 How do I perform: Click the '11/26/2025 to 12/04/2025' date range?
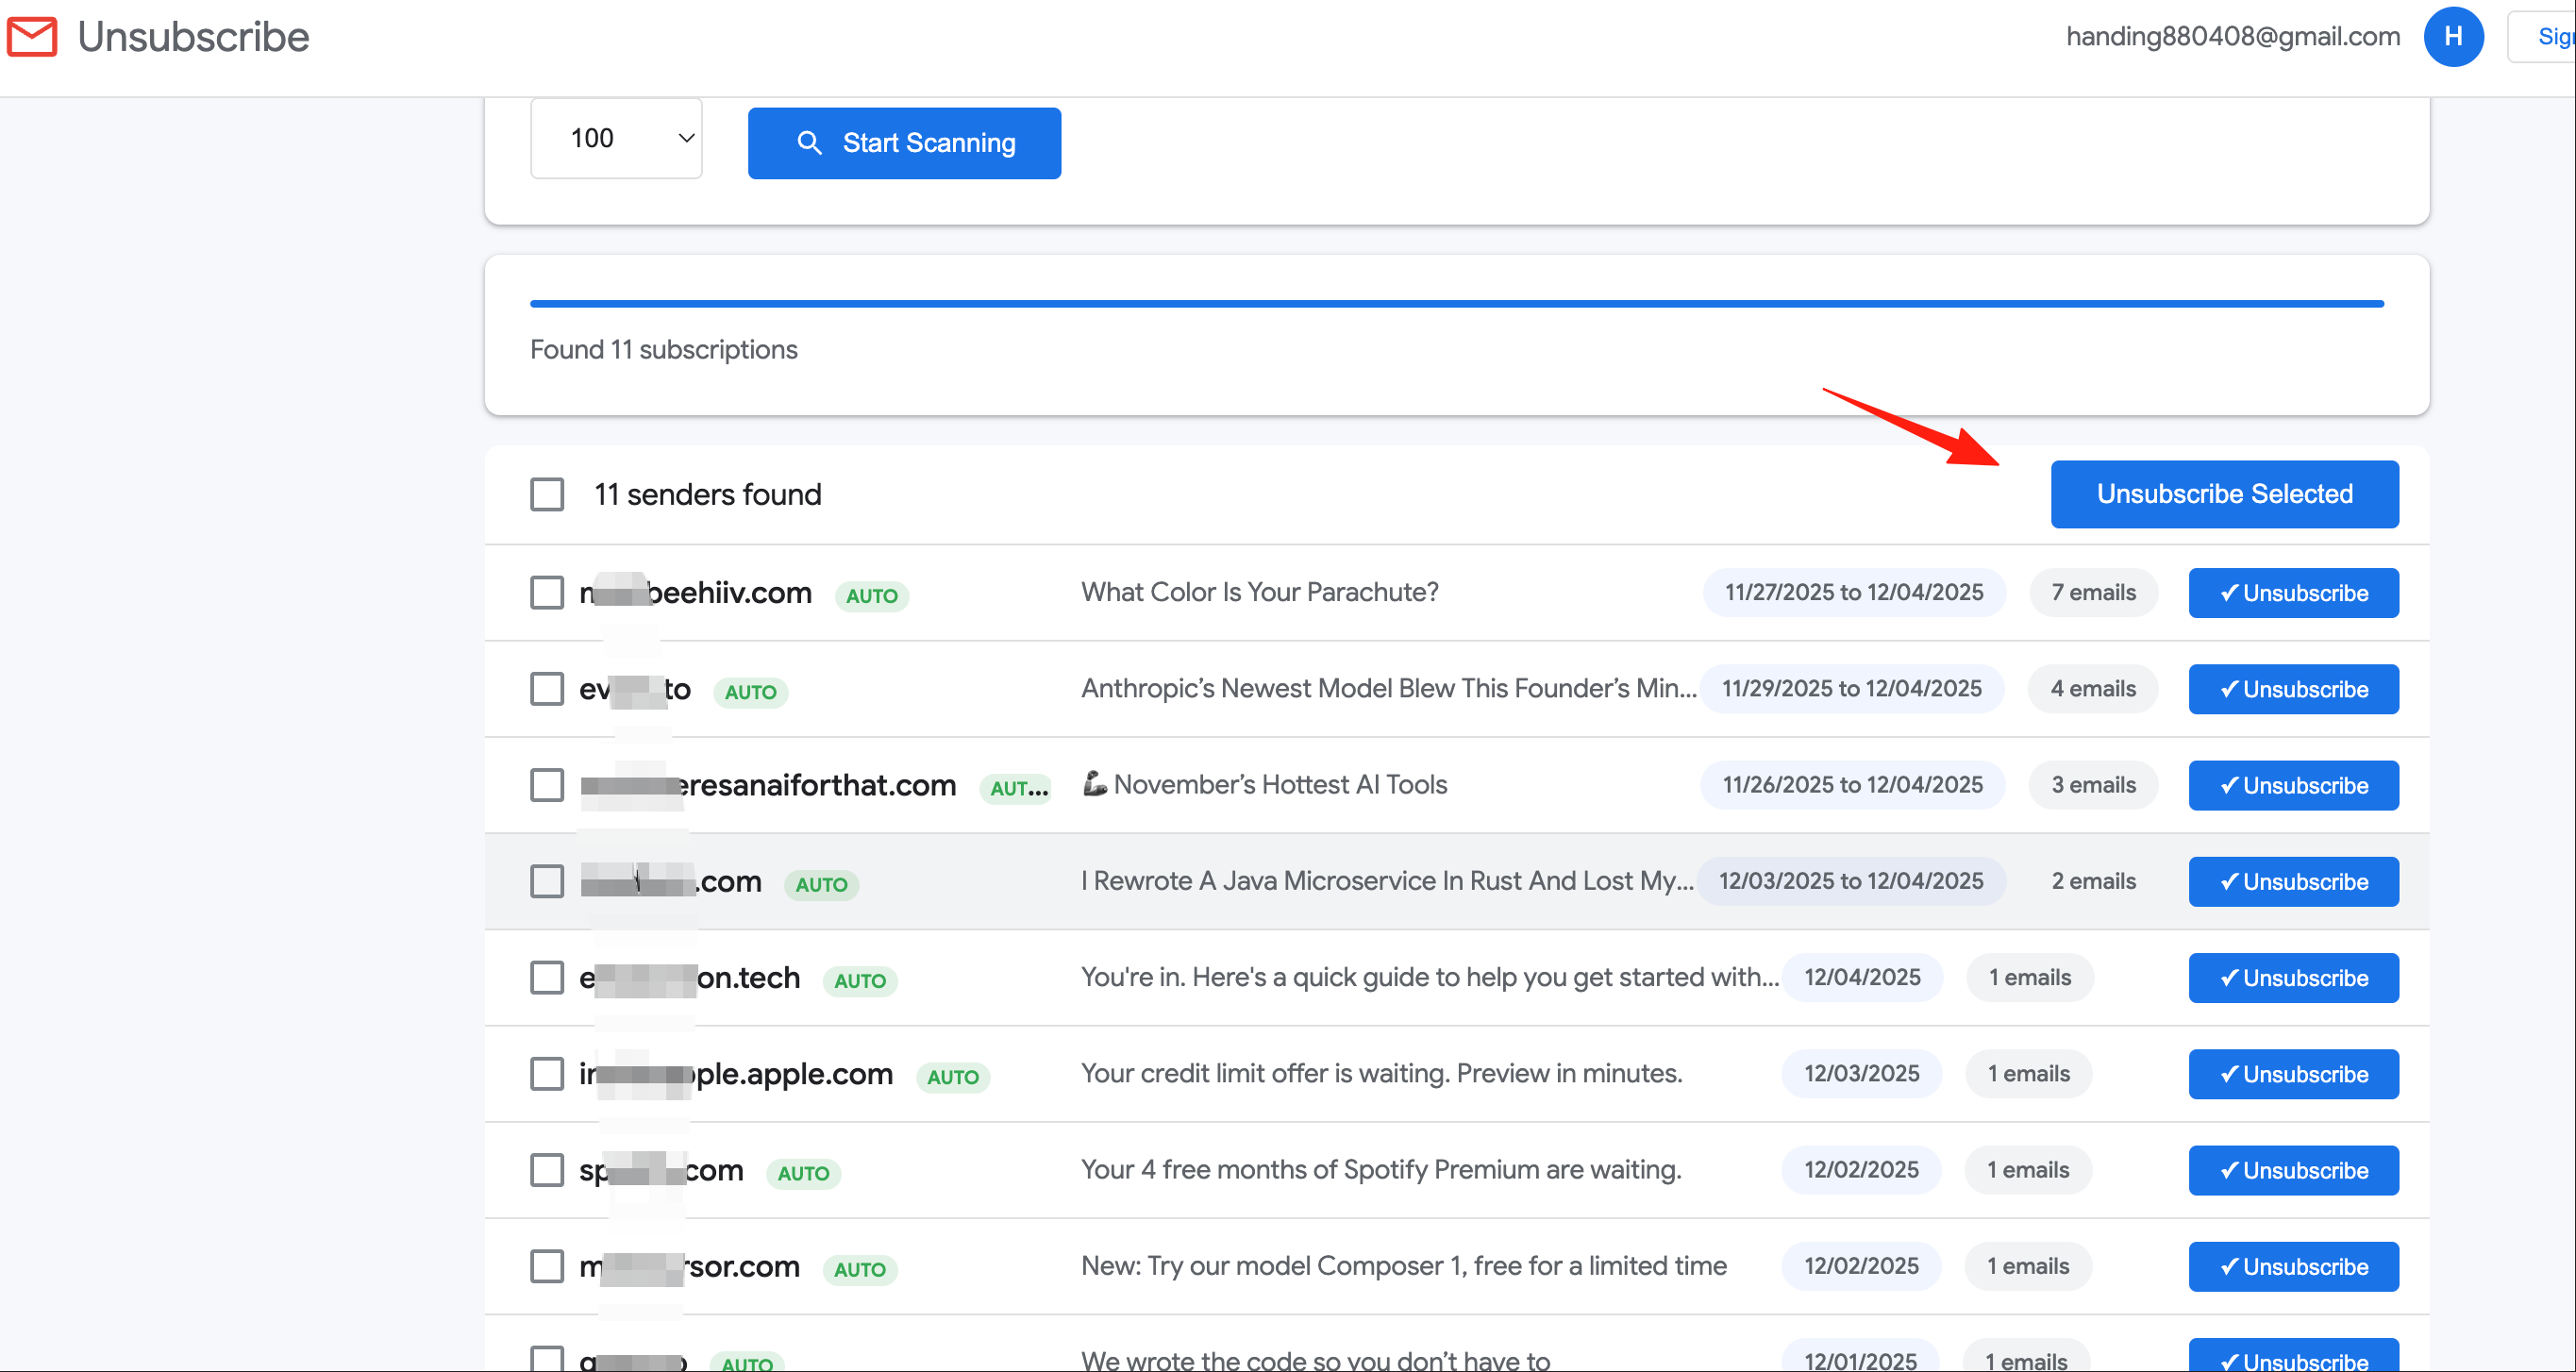click(x=1852, y=785)
